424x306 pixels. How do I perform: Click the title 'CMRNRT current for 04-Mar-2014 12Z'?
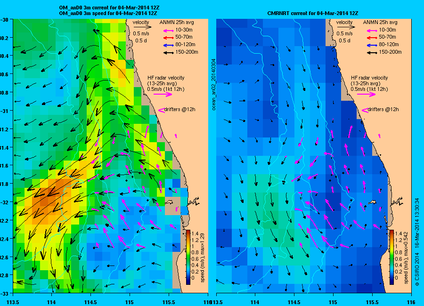(x=313, y=13)
